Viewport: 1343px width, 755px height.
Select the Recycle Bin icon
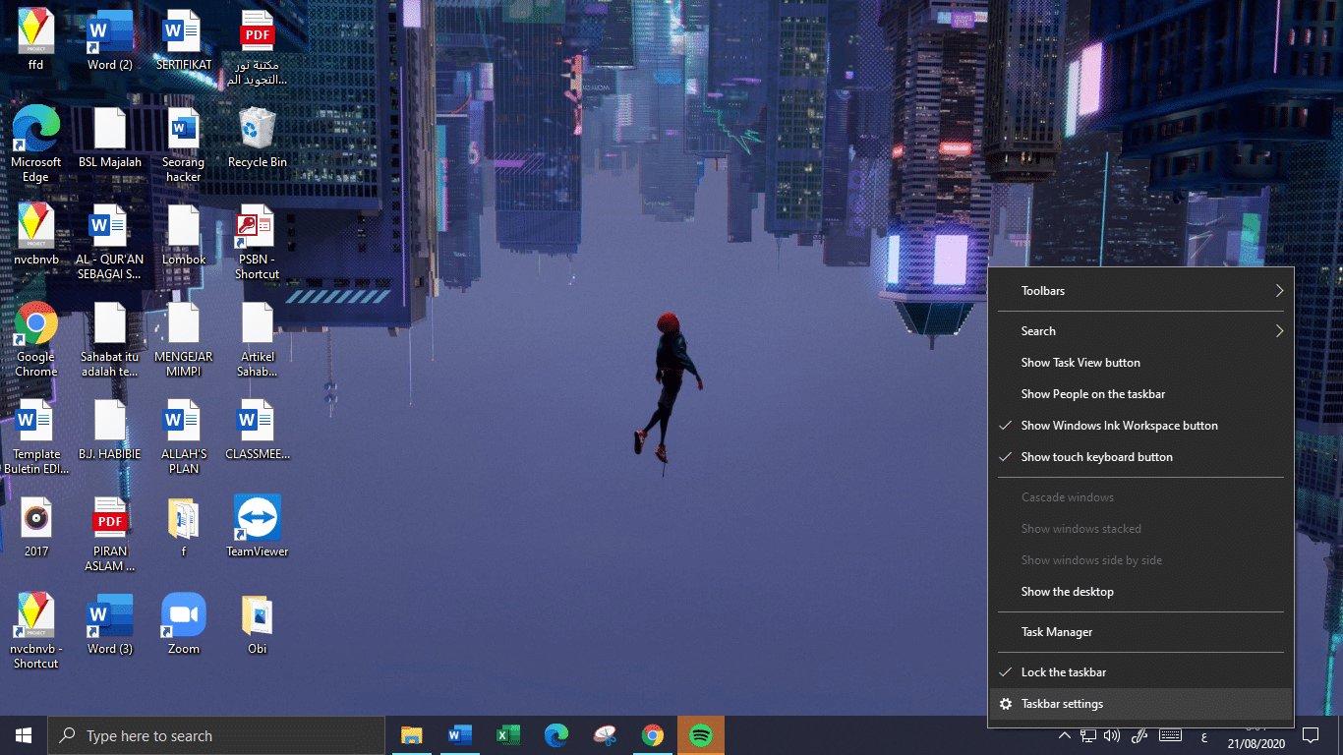[258, 137]
